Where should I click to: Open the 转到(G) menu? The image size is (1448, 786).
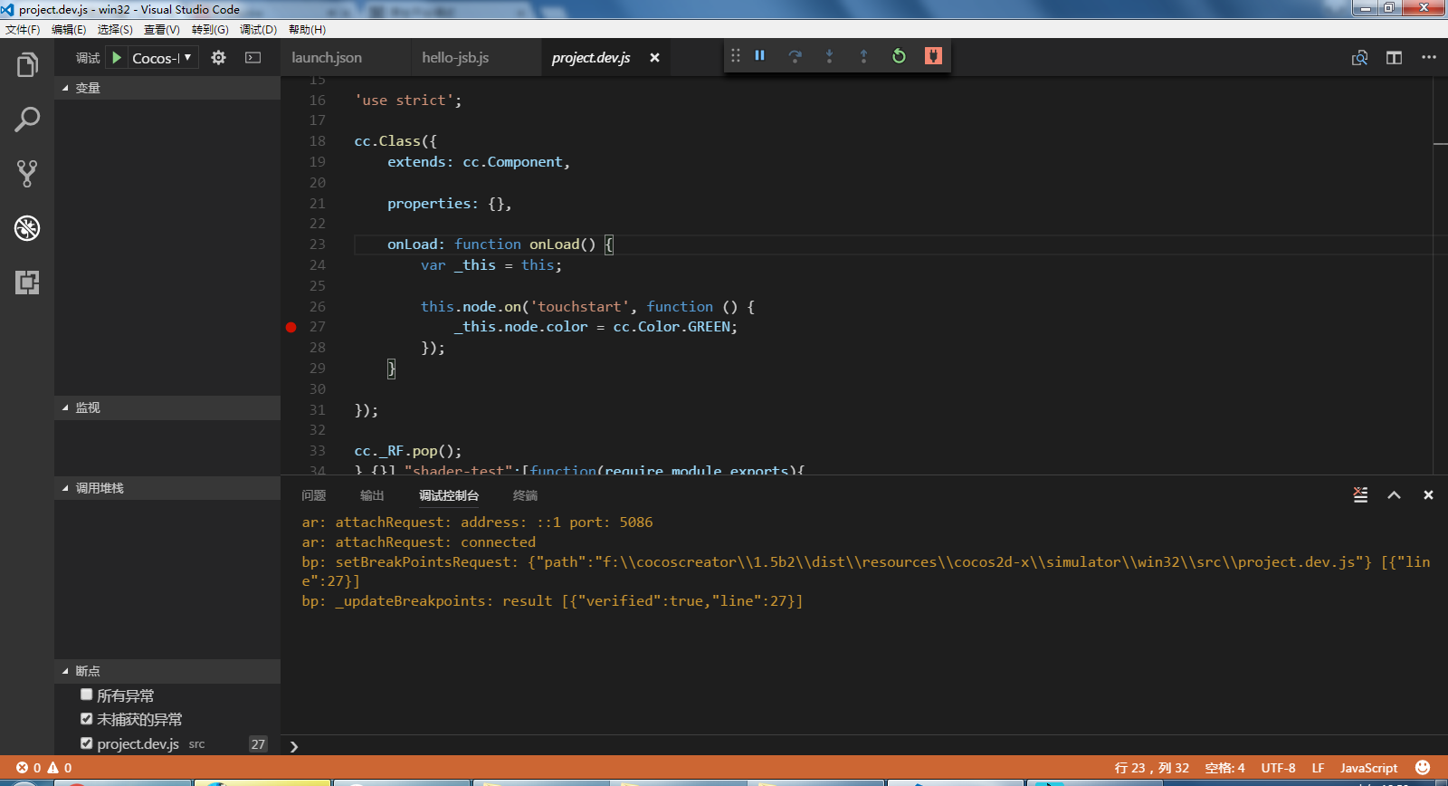coord(210,30)
